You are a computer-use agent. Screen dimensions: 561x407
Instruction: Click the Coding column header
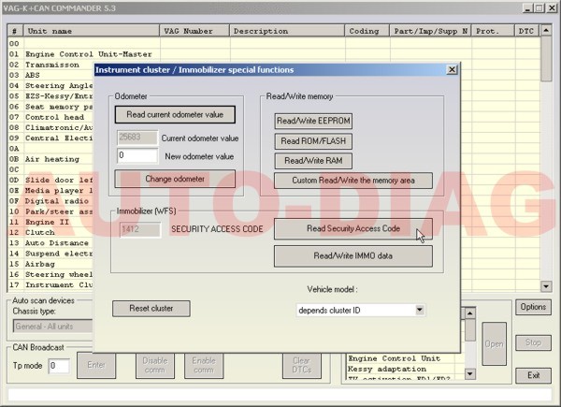pyautogui.click(x=367, y=31)
